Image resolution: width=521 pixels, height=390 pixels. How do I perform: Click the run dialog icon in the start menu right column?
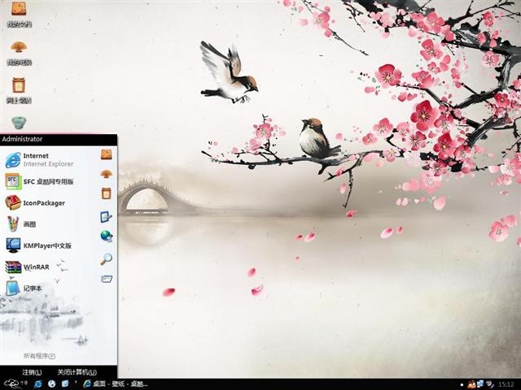pyautogui.click(x=107, y=279)
